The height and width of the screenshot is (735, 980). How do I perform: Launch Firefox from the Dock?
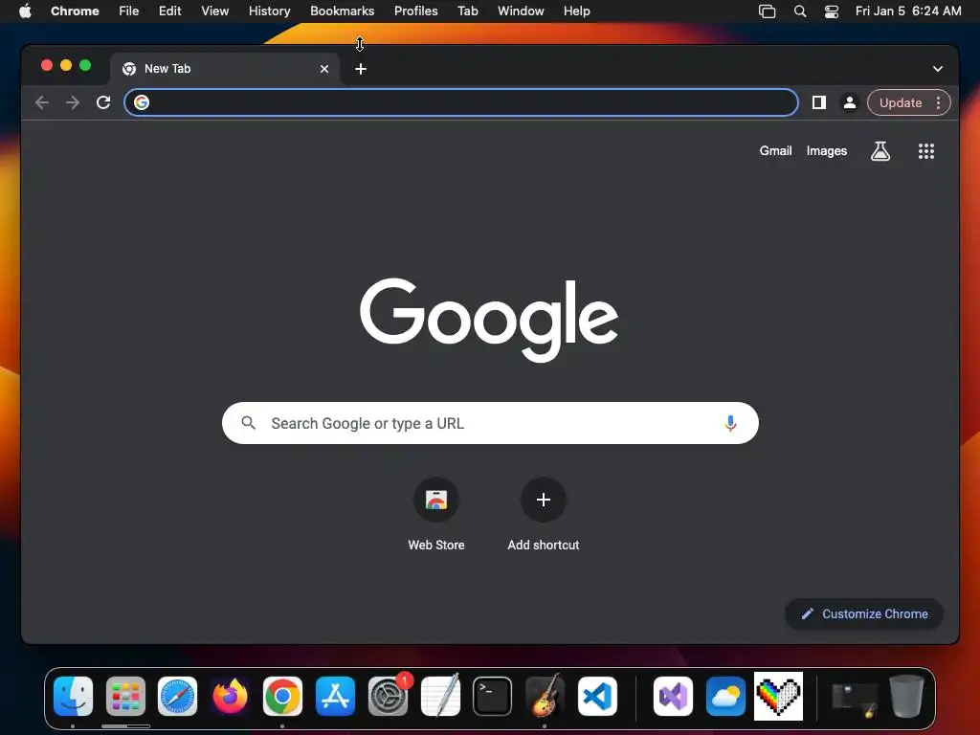230,697
